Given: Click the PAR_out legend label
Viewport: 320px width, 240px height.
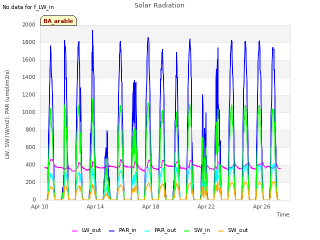Looking at the screenshot, I should 165,230.
